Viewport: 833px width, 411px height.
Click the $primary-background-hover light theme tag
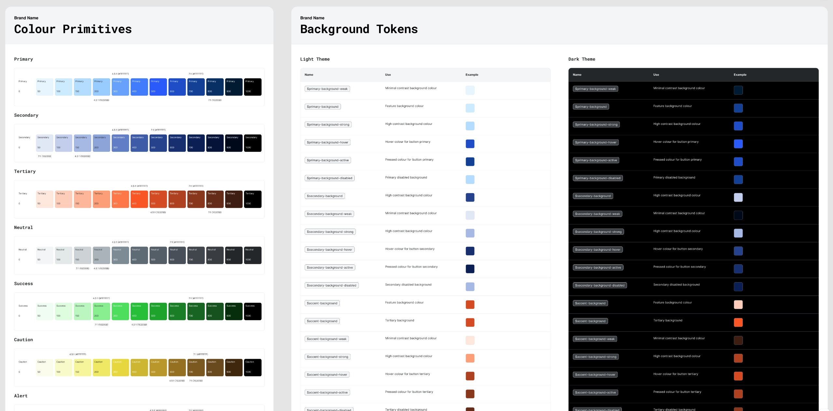(327, 142)
